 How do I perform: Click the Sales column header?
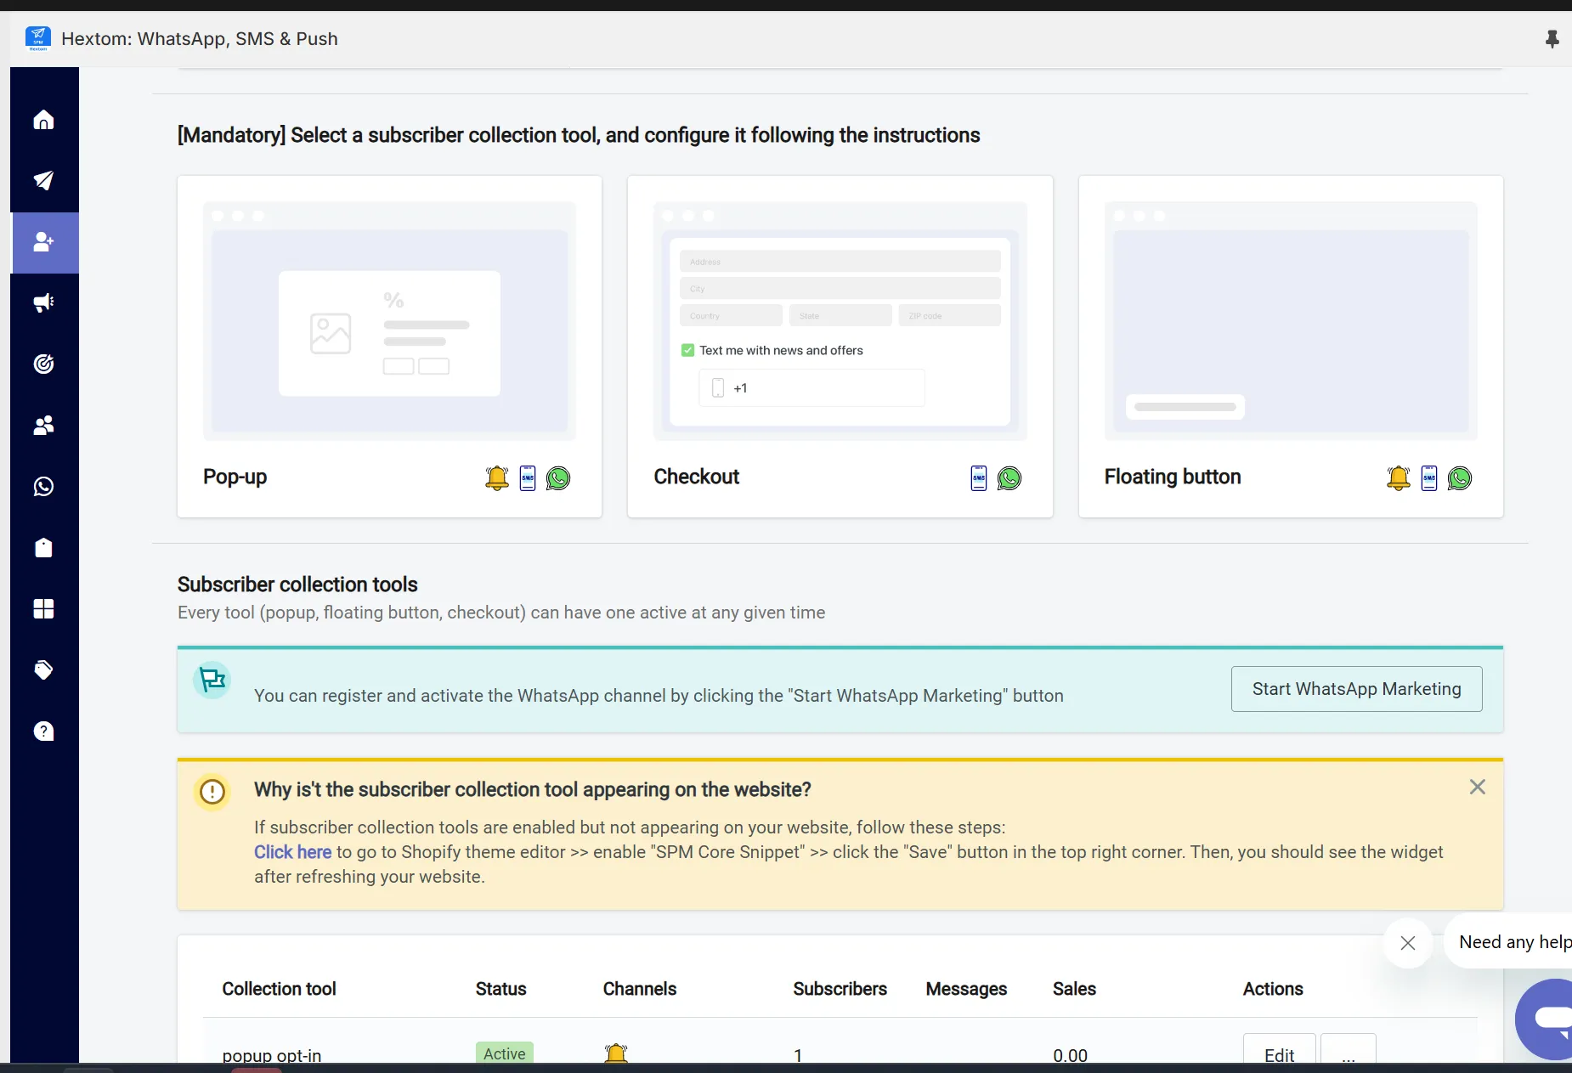pos(1074,989)
